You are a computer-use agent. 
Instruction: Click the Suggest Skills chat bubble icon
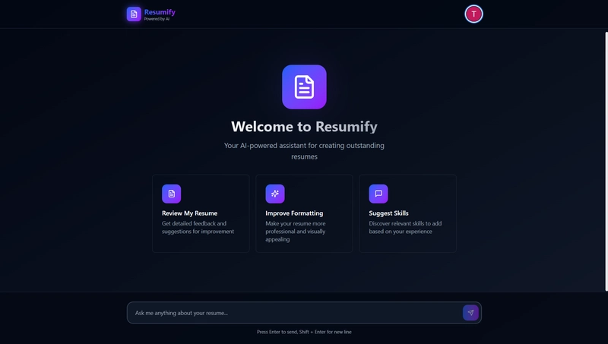pos(378,194)
